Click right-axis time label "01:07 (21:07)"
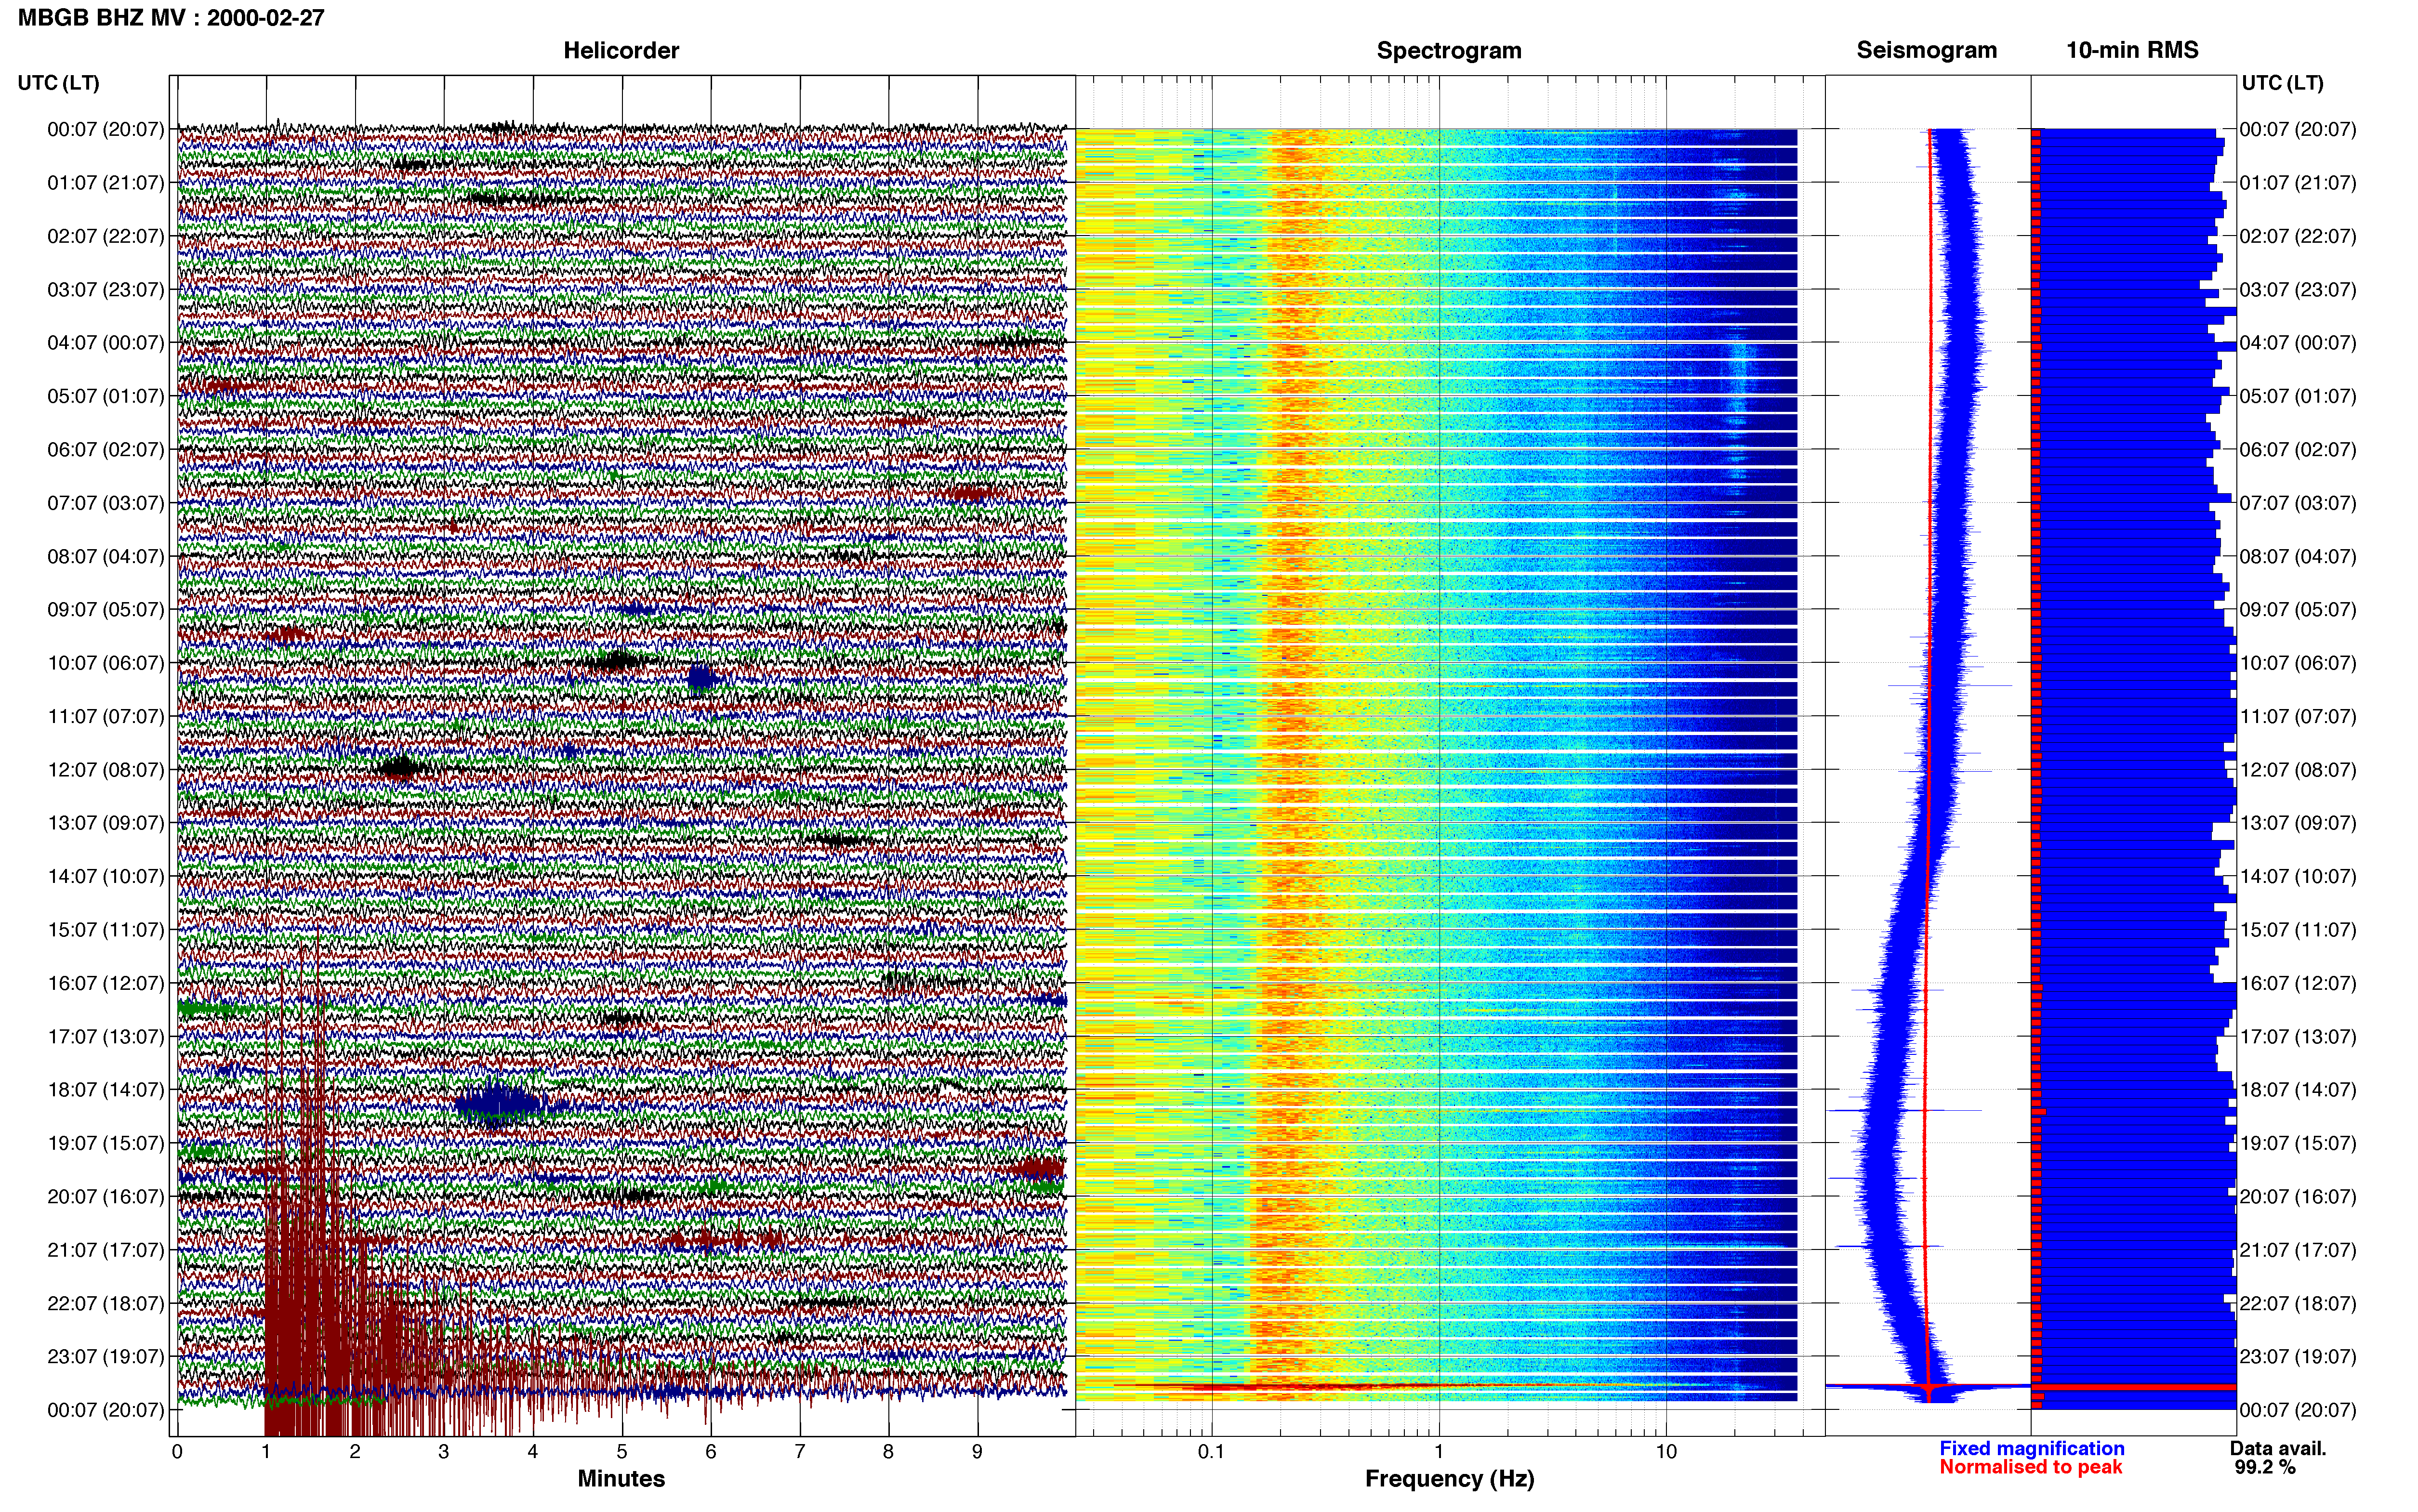The image size is (2418, 1512). (x=2298, y=183)
